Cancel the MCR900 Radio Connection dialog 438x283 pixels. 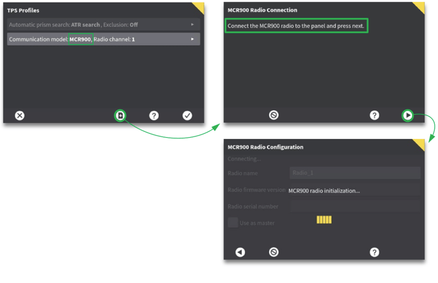274,115
